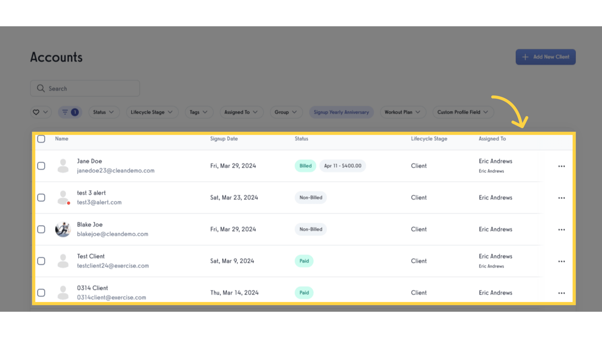The width and height of the screenshot is (602, 338).
Task: Open the Status filter dropdown
Action: coord(104,112)
